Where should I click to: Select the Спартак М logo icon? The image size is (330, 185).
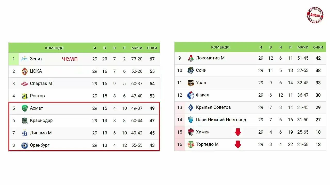25,84
